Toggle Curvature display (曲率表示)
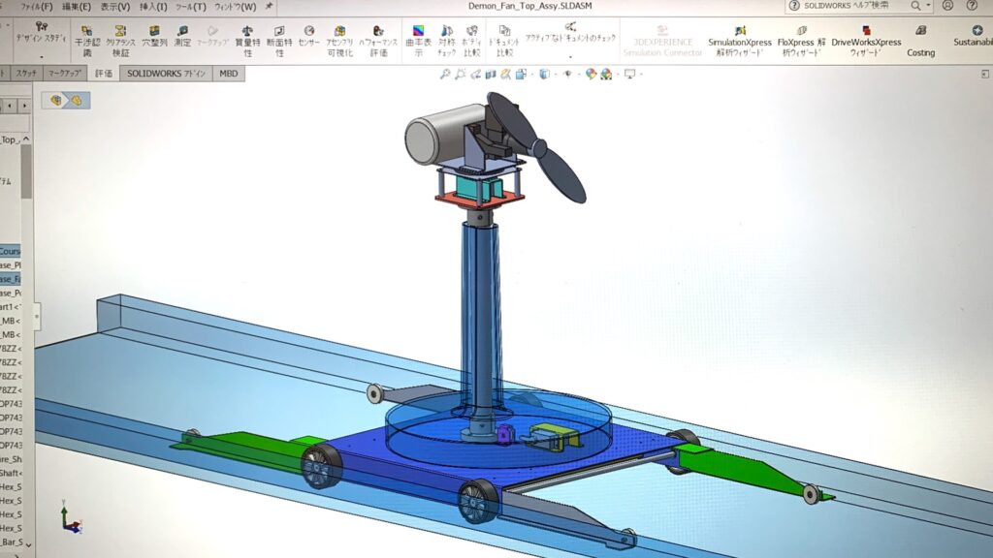The height and width of the screenshot is (558, 993). click(x=418, y=41)
